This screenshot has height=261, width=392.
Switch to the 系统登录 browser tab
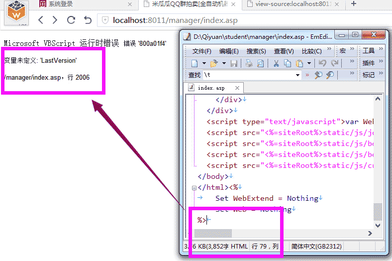[x=85, y=4]
